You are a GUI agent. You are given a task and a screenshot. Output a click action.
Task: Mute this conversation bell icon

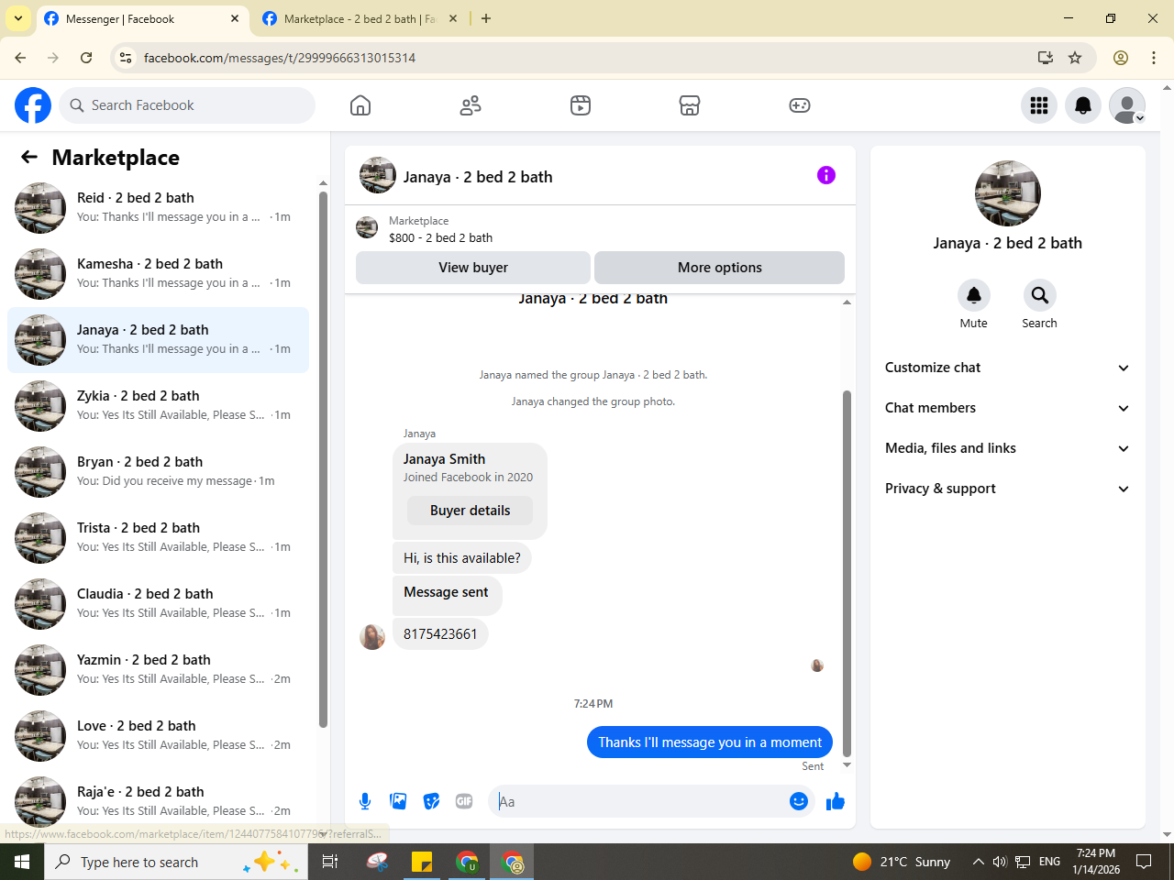[974, 295]
